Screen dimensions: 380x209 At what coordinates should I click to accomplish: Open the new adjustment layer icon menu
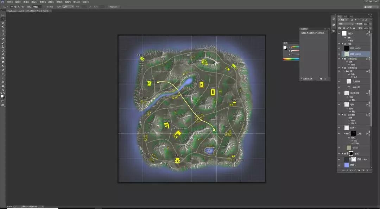click(x=355, y=170)
